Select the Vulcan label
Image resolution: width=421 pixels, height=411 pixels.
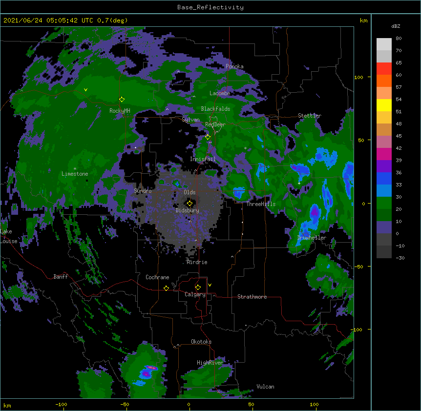265,387
